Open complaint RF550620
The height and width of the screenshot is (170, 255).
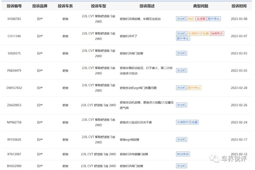click(x=14, y=140)
